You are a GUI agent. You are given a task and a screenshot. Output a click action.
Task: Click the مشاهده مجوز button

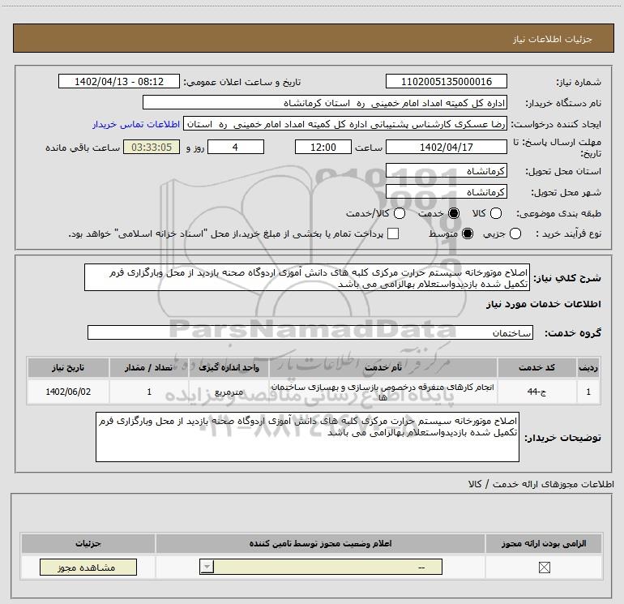[x=88, y=568]
